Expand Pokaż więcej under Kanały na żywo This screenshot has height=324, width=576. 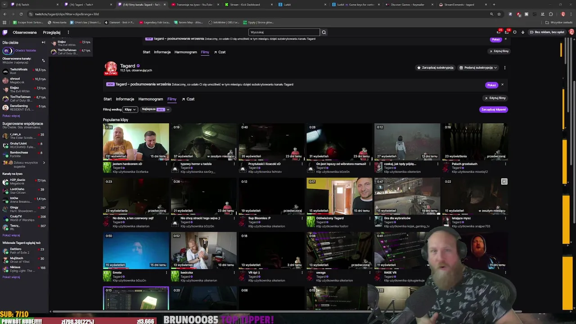(11, 235)
